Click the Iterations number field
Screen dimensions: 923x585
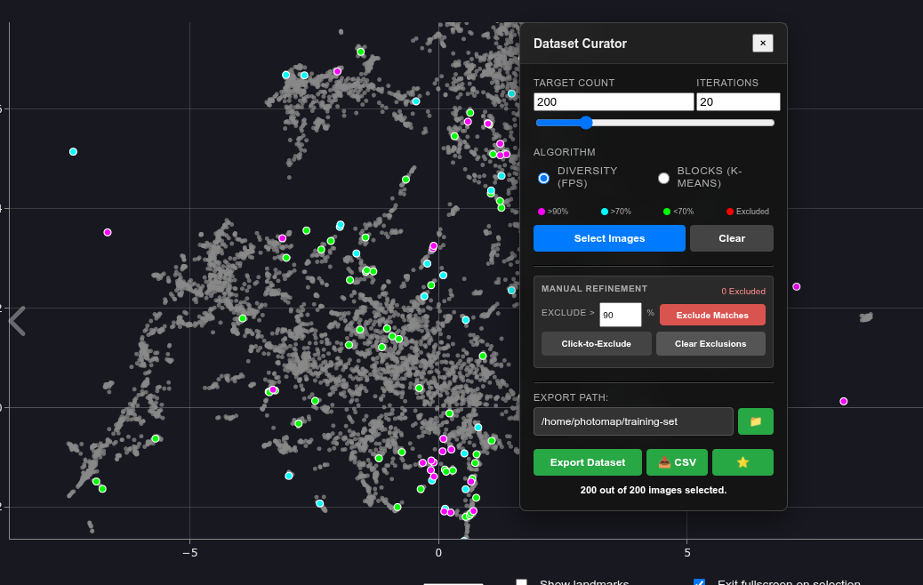coord(737,102)
